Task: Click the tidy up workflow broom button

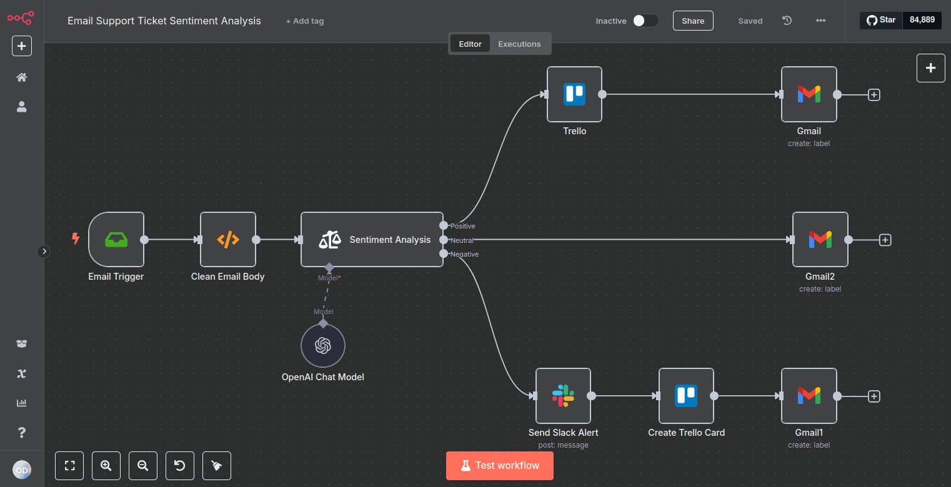Action: (x=217, y=466)
